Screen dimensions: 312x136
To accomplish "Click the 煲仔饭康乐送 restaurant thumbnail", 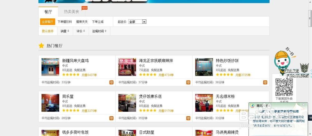I will [x=127, y=103].
